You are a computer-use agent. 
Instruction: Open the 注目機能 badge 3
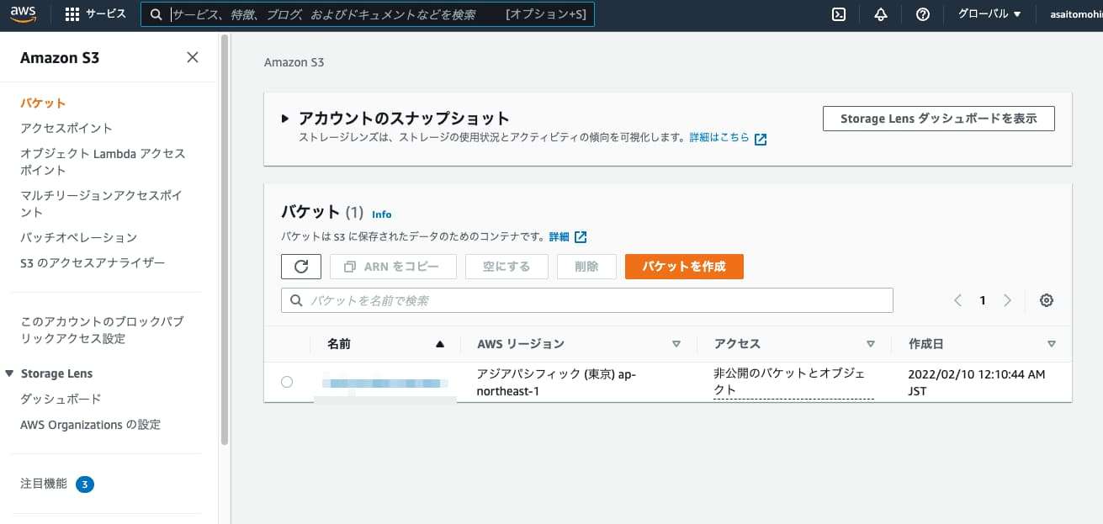coord(84,484)
